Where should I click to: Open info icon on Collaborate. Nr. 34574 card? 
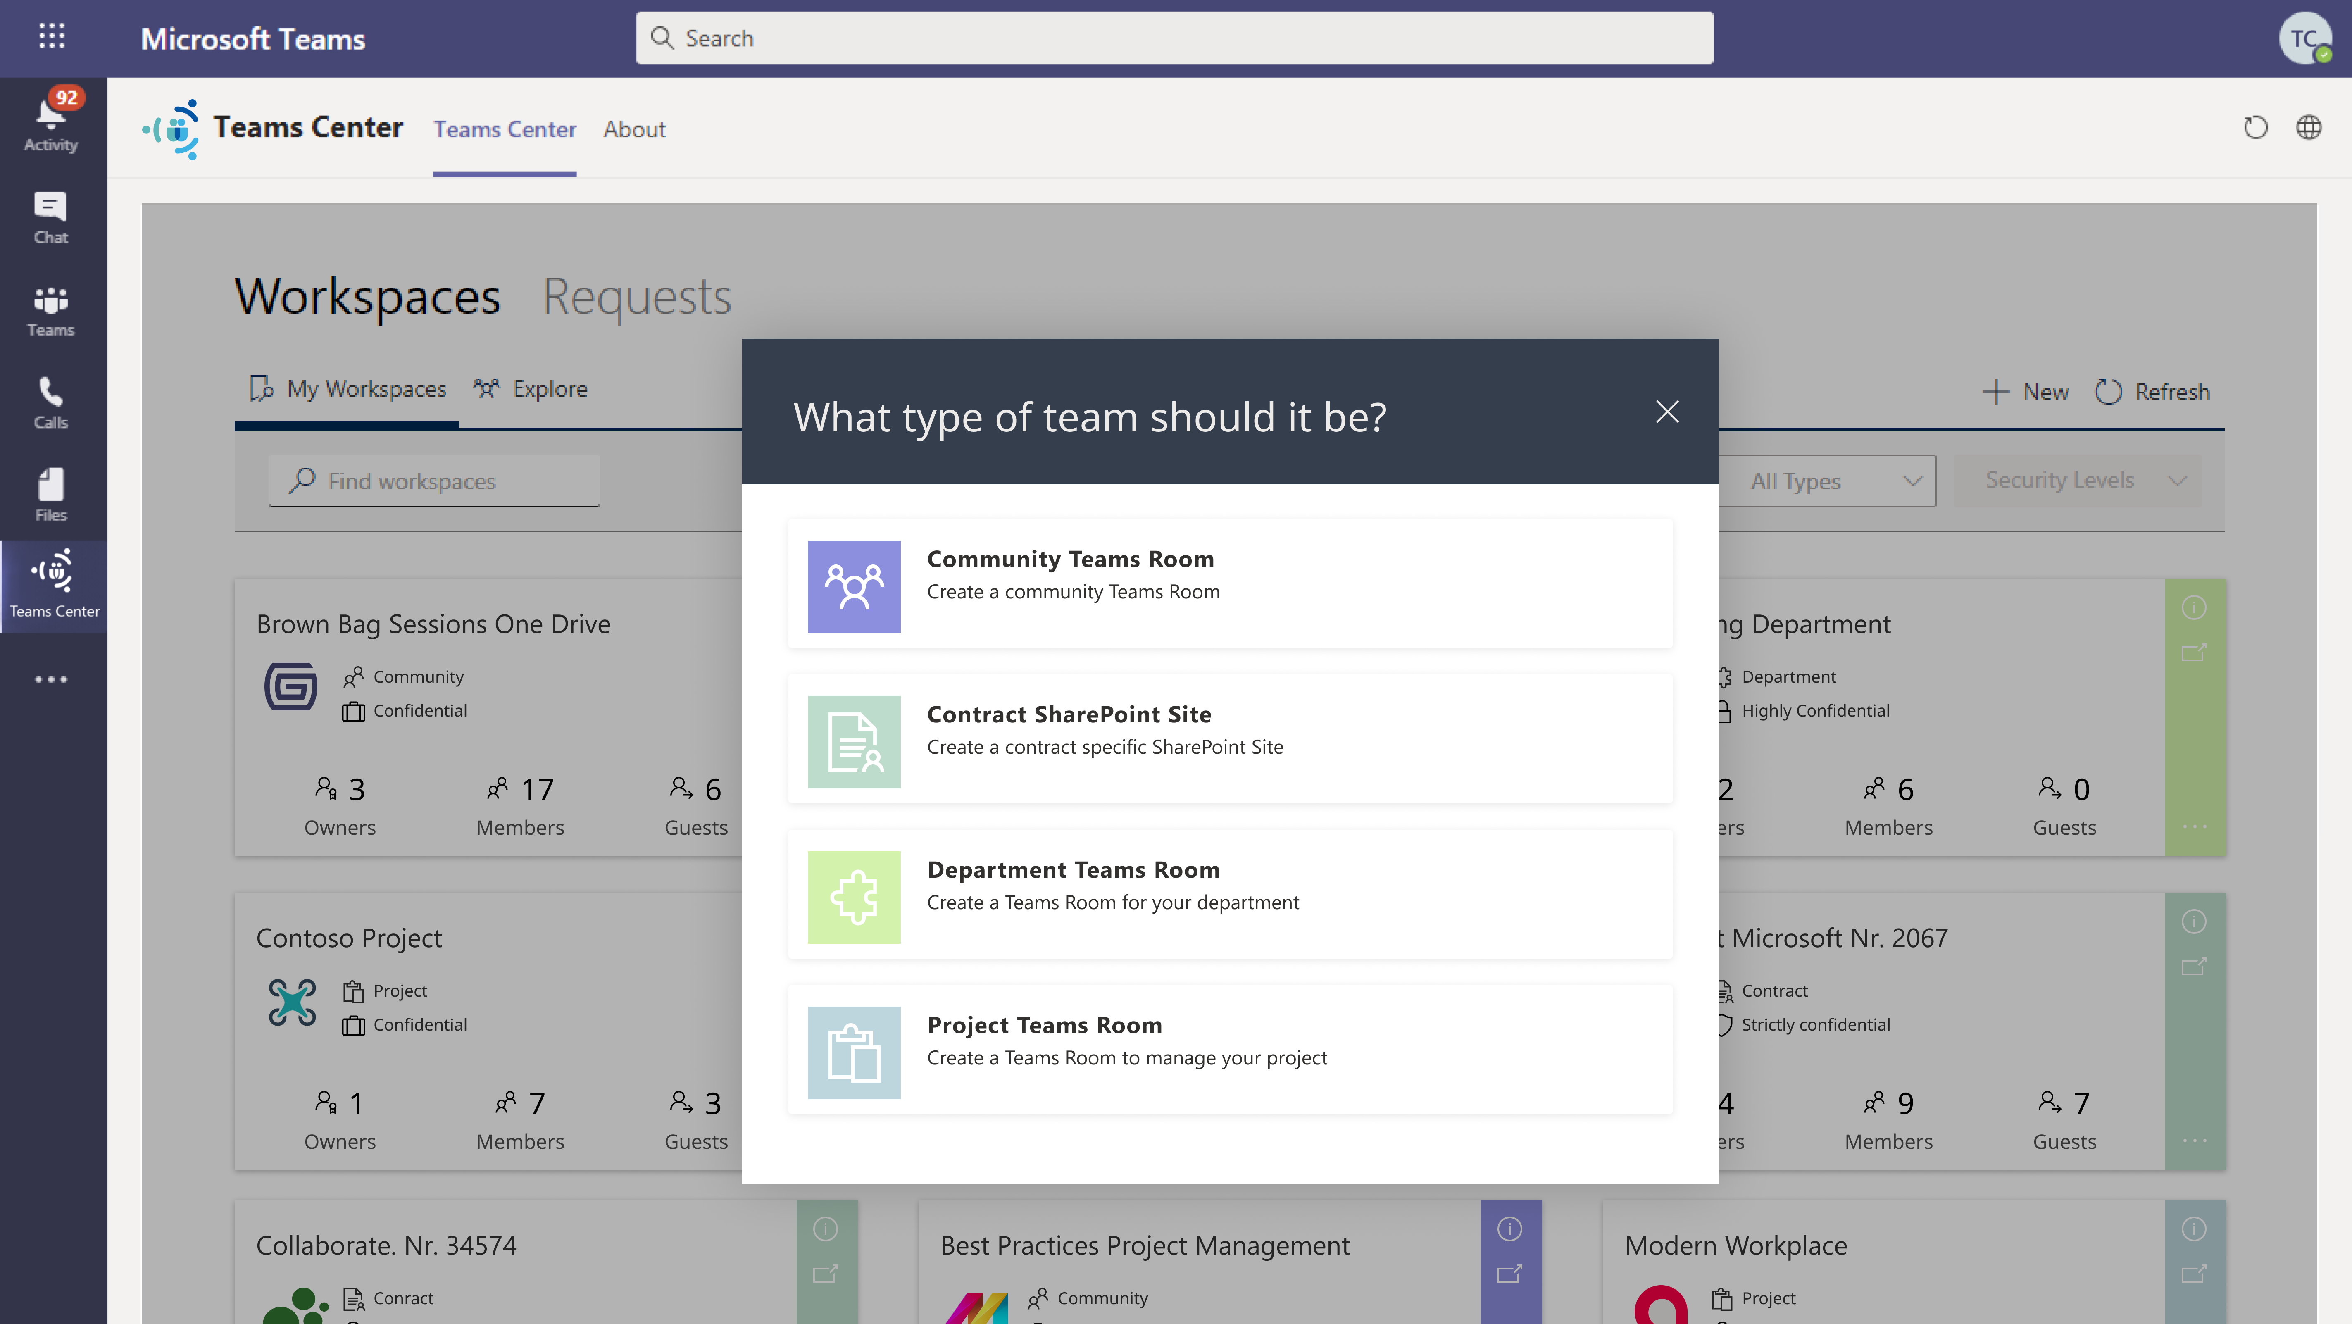pos(826,1229)
